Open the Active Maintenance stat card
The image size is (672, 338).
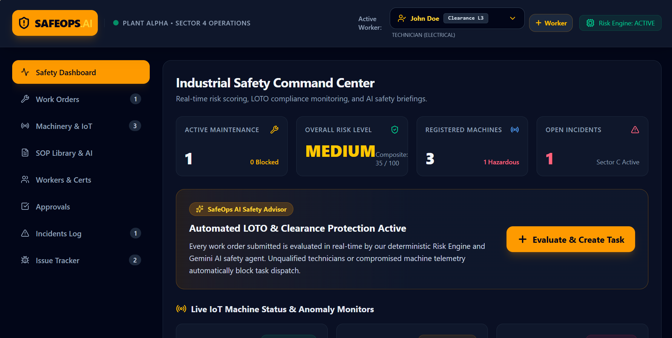tap(232, 146)
